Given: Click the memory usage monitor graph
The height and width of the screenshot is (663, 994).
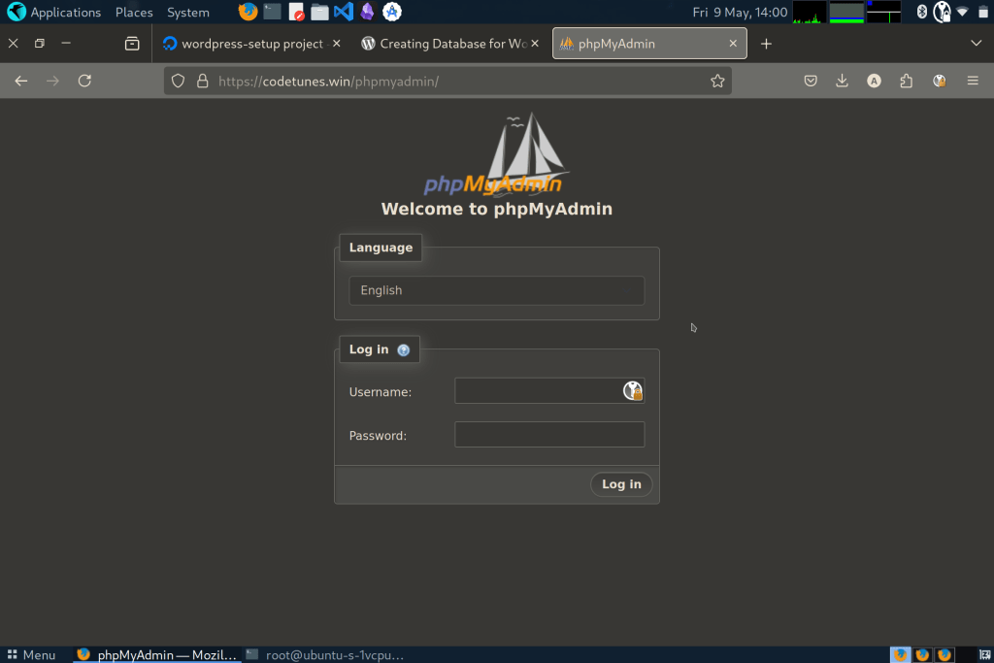Looking at the screenshot, I should tap(846, 12).
